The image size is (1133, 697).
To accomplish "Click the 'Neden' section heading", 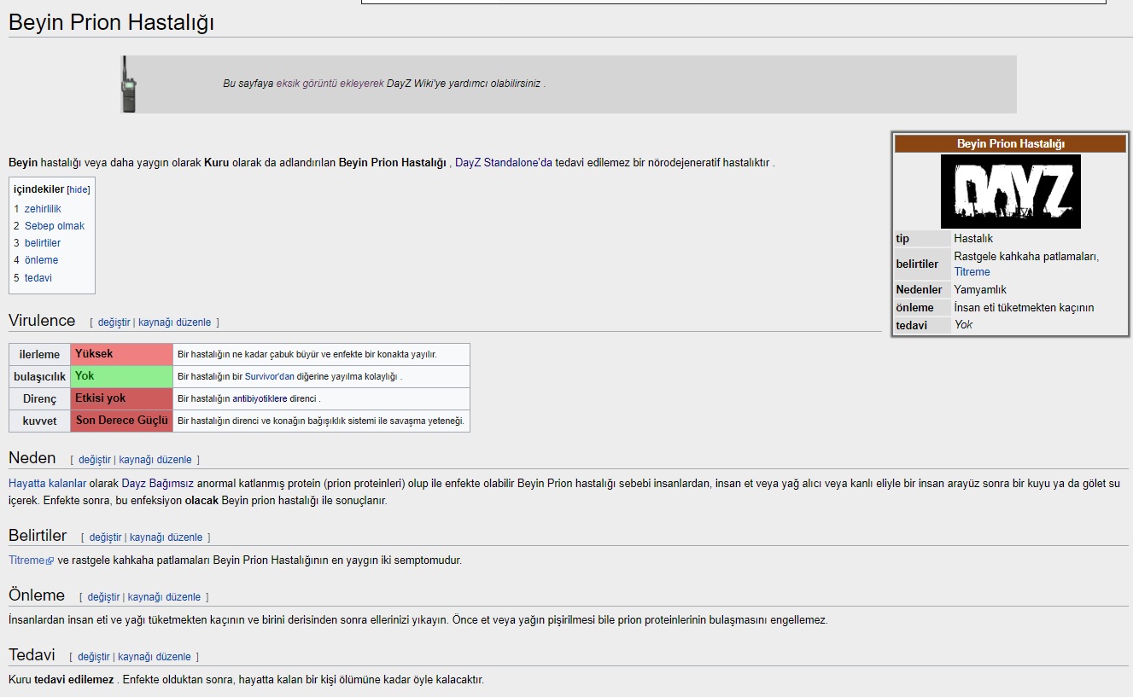I will tap(32, 458).
